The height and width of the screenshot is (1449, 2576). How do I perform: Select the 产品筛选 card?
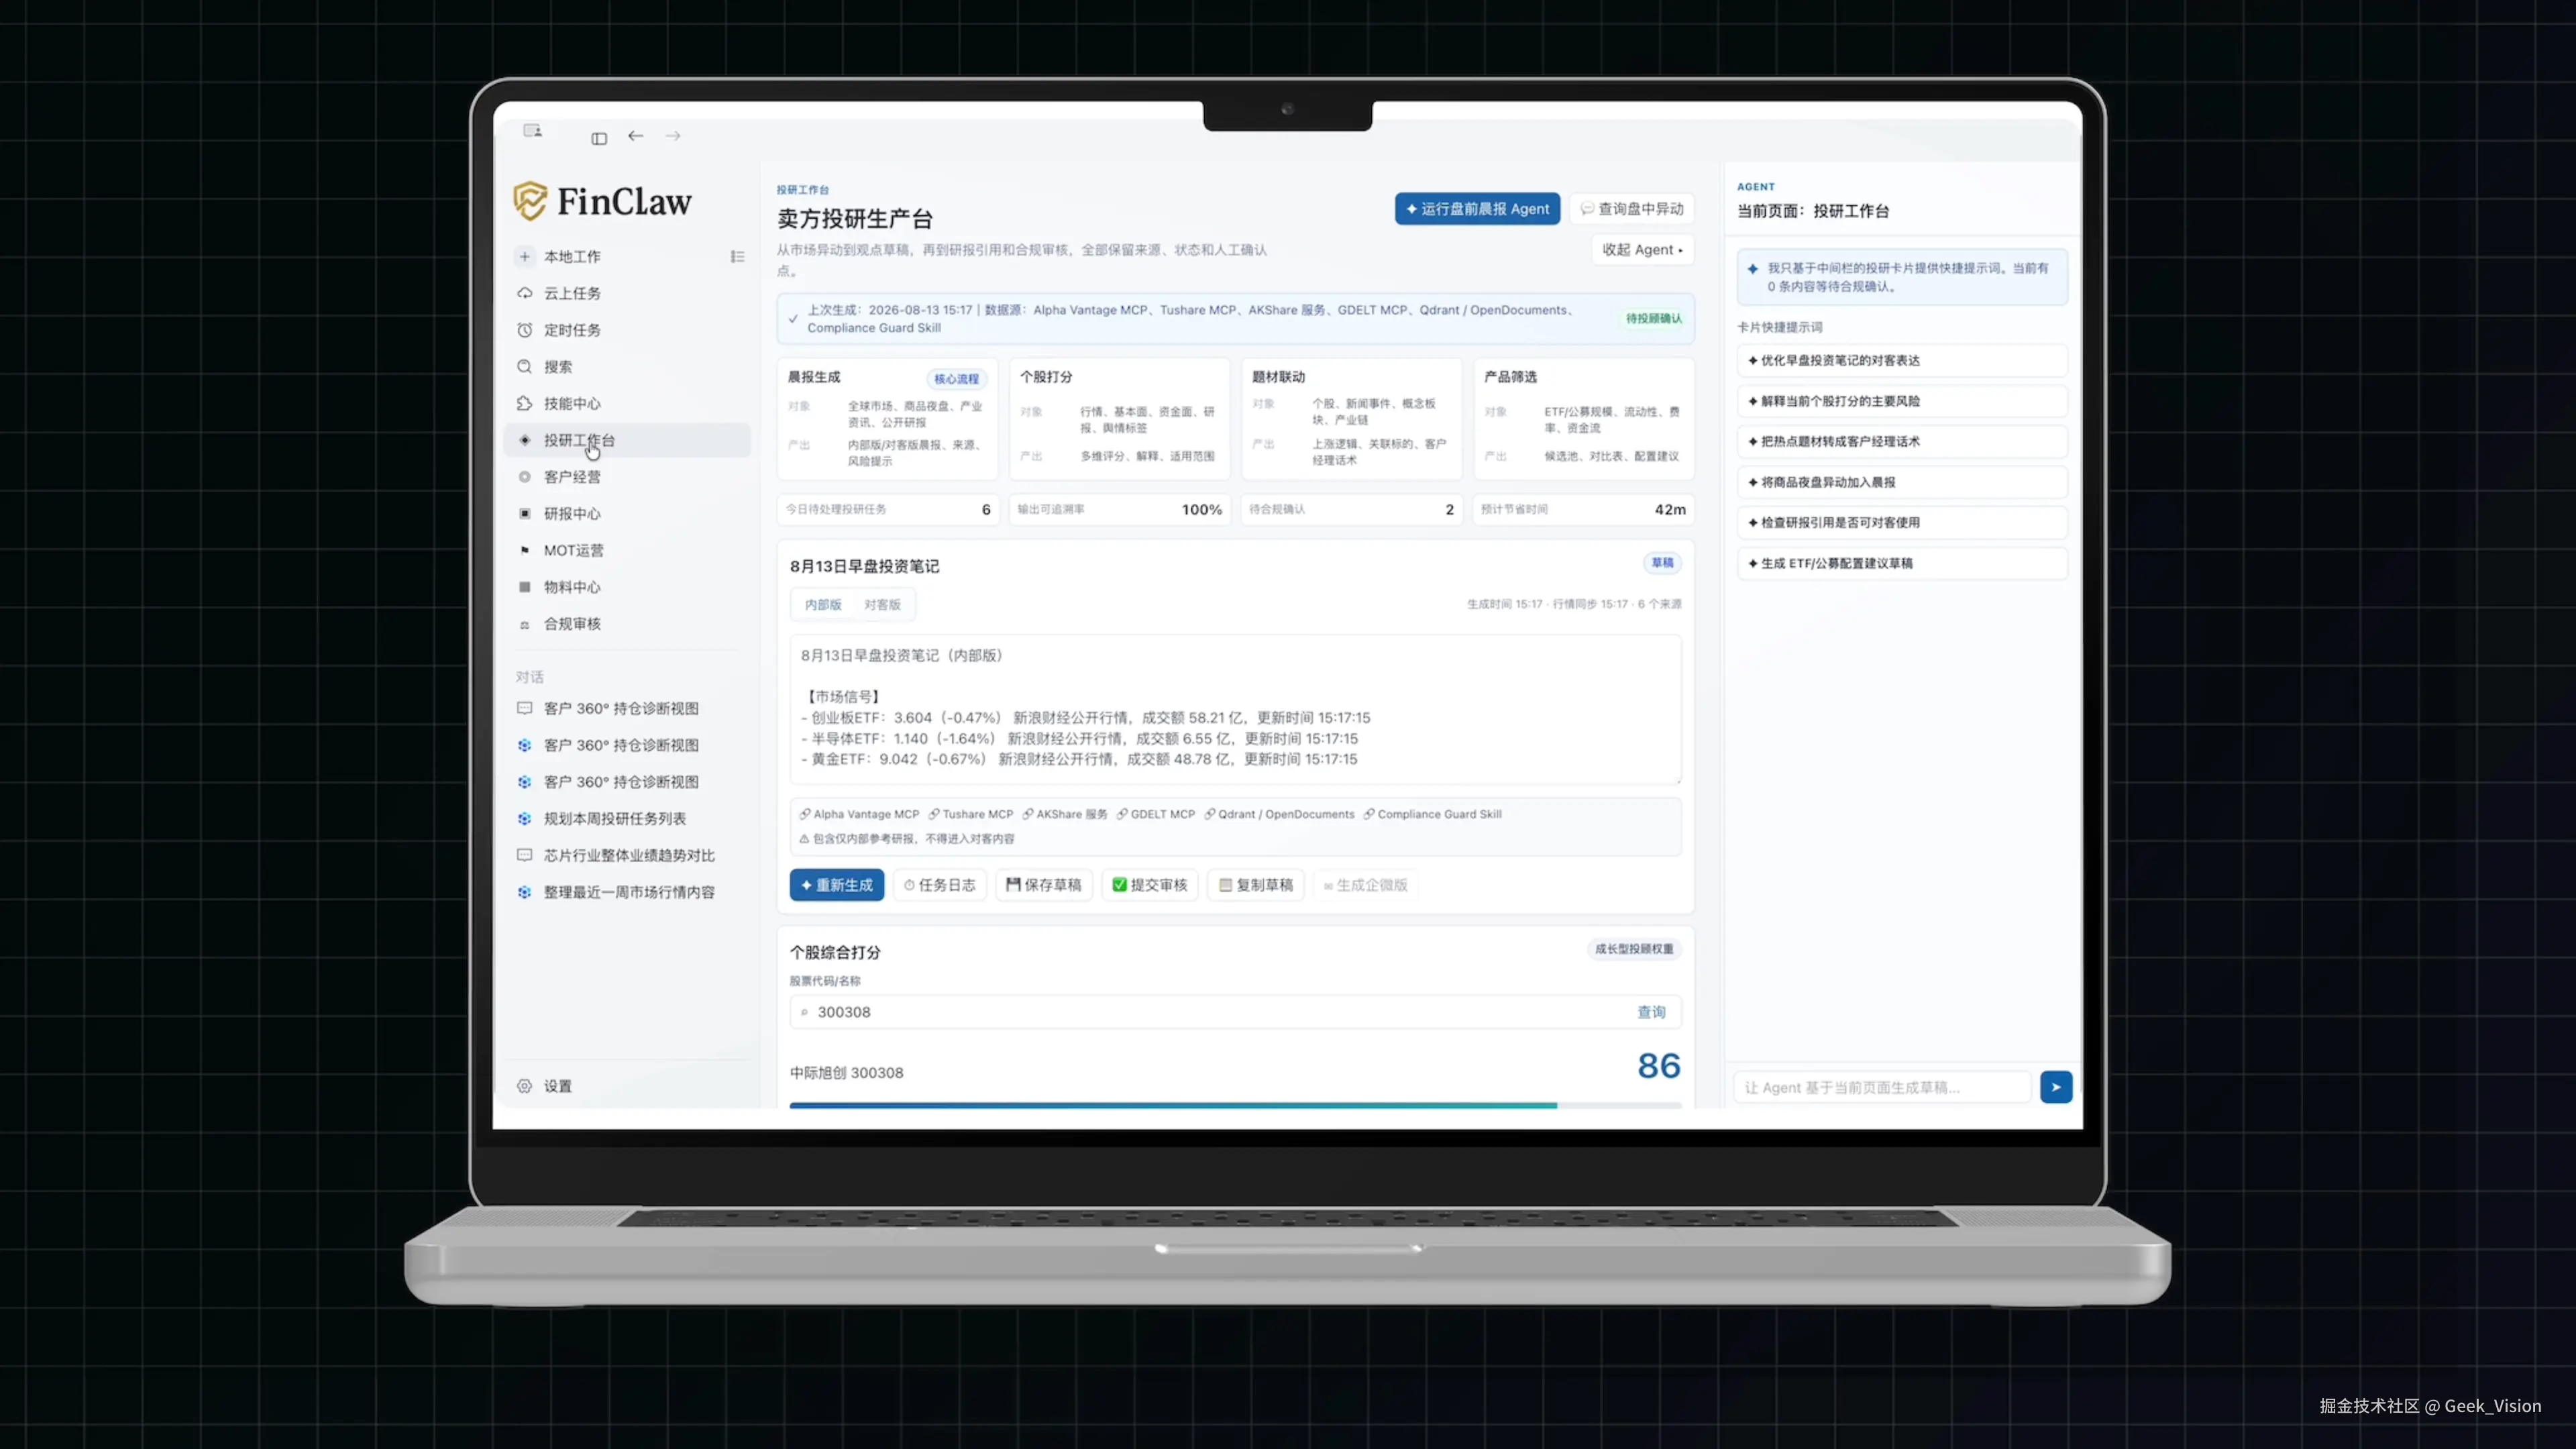(x=1584, y=419)
